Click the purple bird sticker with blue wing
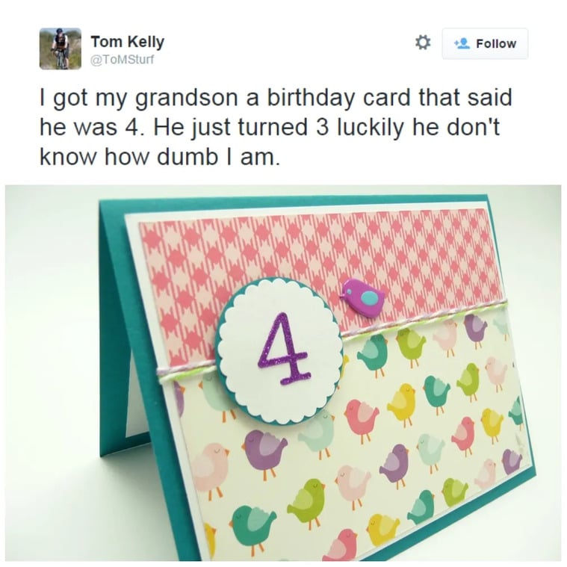Image resolution: width=567 pixels, height=567 pixels. [362, 298]
